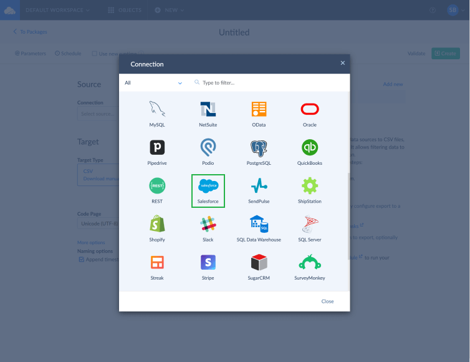This screenshot has height=362, width=470.
Task: Select the Streak connector
Action: click(x=157, y=268)
